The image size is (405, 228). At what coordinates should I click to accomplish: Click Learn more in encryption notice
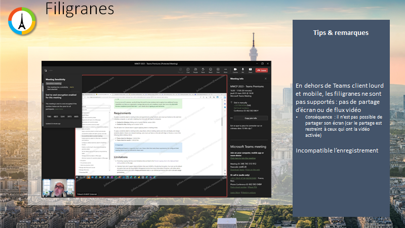pos(59,109)
